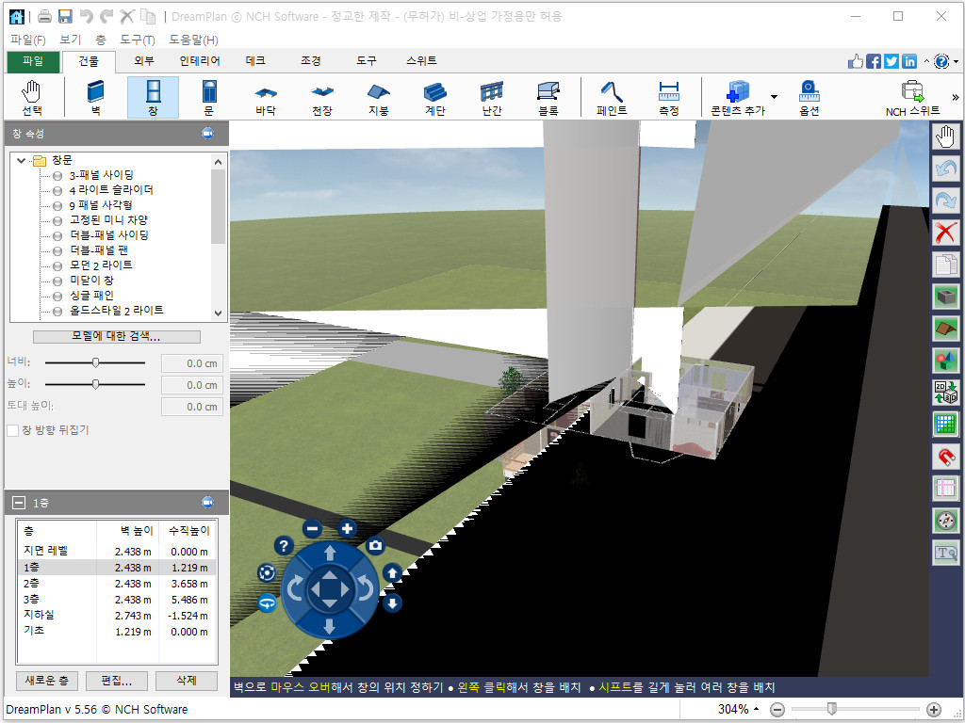This screenshot has width=965, height=723.
Task: Select the 문 (door) tool
Action: 209,98
